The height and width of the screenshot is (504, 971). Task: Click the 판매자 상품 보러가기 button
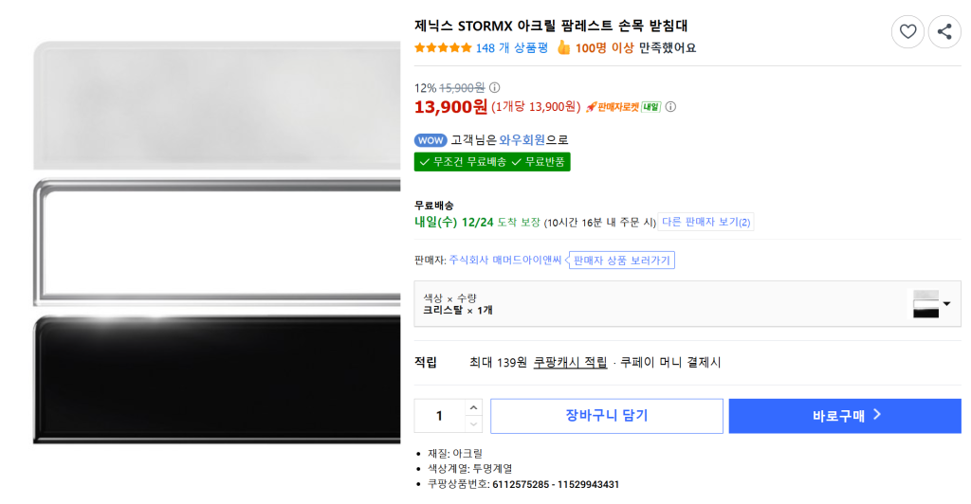coord(622,261)
